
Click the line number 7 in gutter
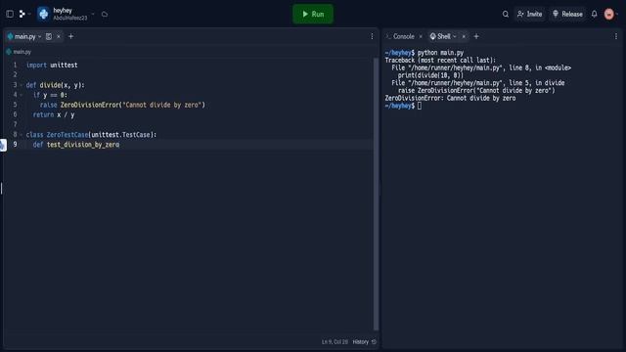click(x=16, y=124)
